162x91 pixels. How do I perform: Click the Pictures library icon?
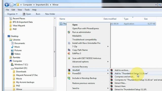12,50
